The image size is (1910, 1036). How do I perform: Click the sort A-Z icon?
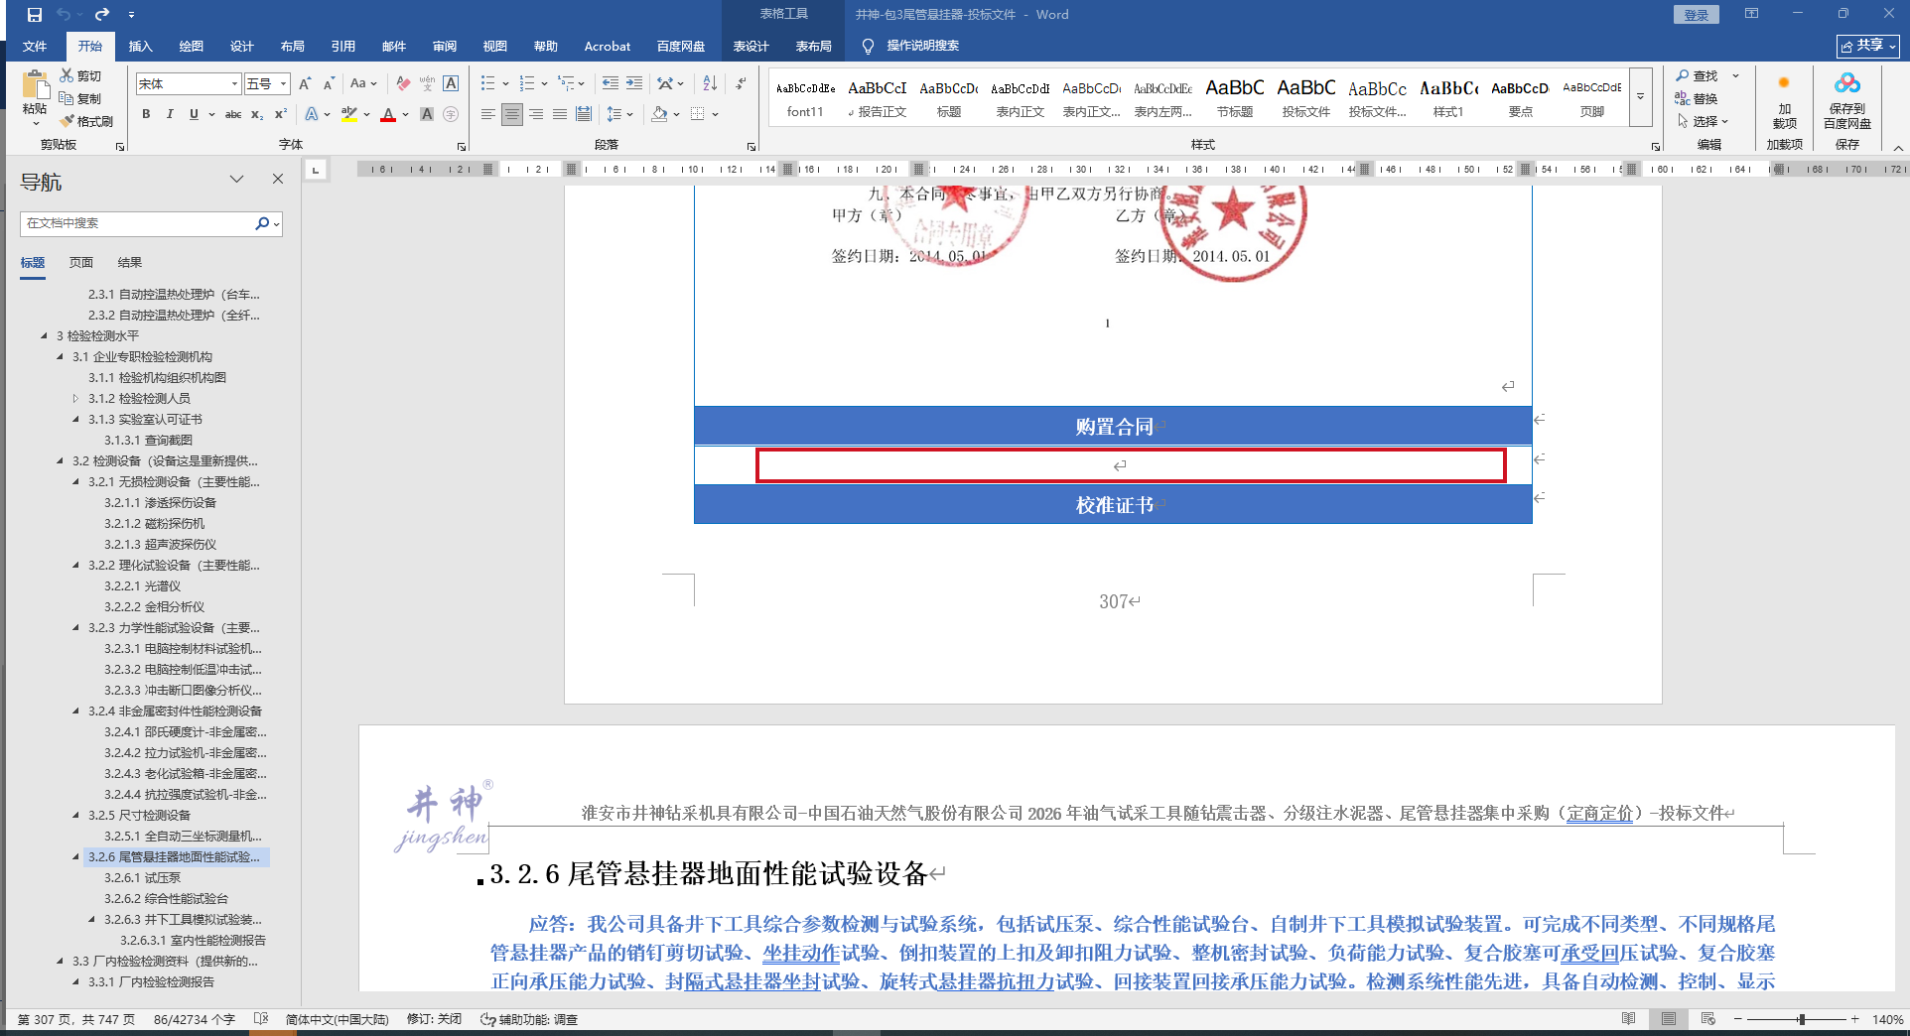710,83
